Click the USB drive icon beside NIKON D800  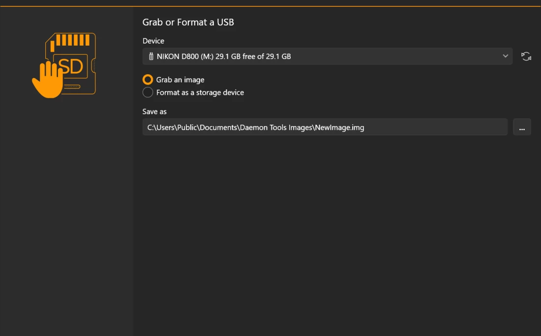[151, 56]
